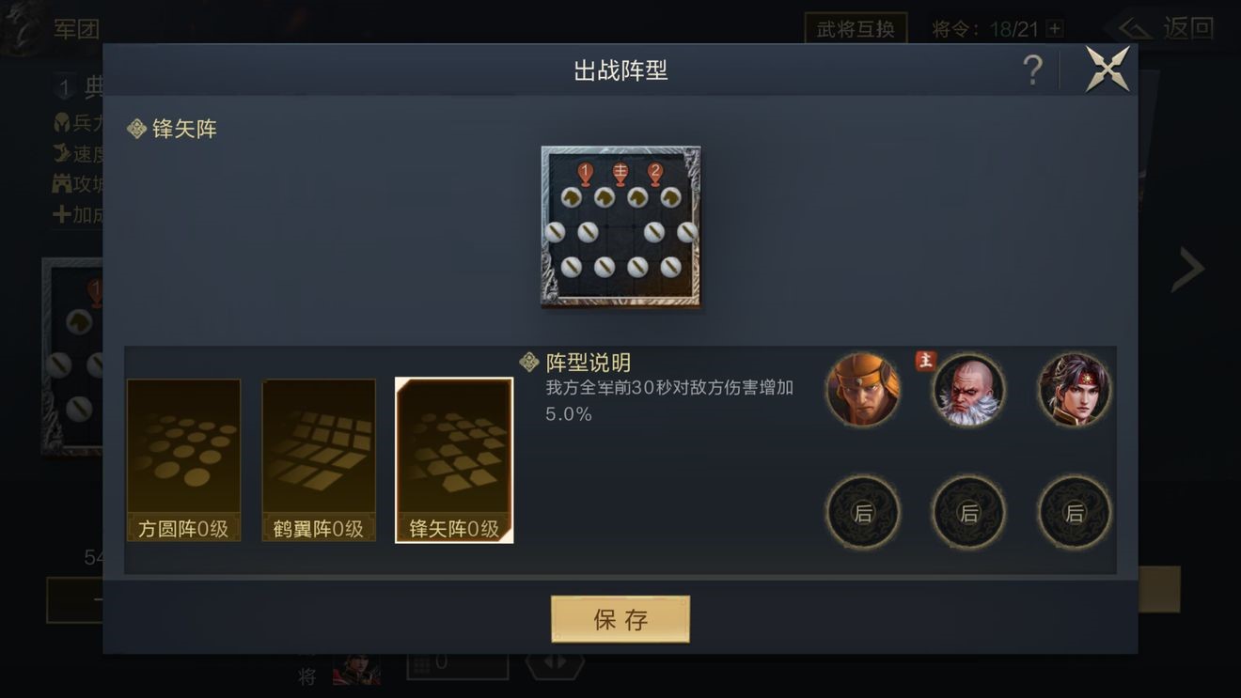Go to next legion with right chevron
Viewport: 1241px width, 698px height.
[x=1188, y=270]
